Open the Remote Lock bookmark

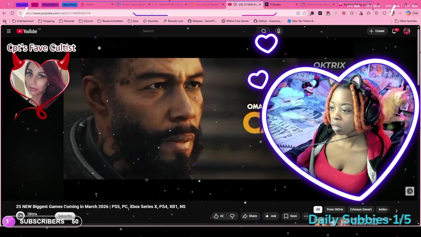coord(173,21)
